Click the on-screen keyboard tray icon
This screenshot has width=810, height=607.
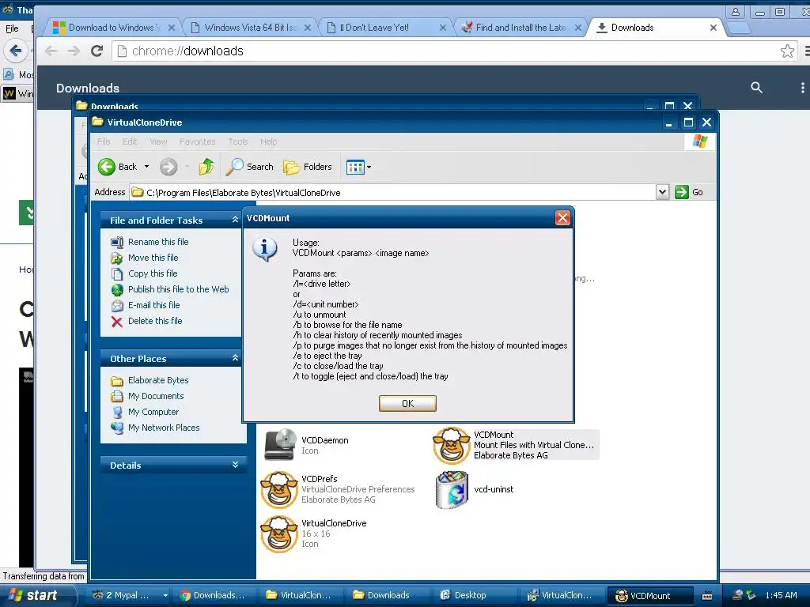coord(706,596)
